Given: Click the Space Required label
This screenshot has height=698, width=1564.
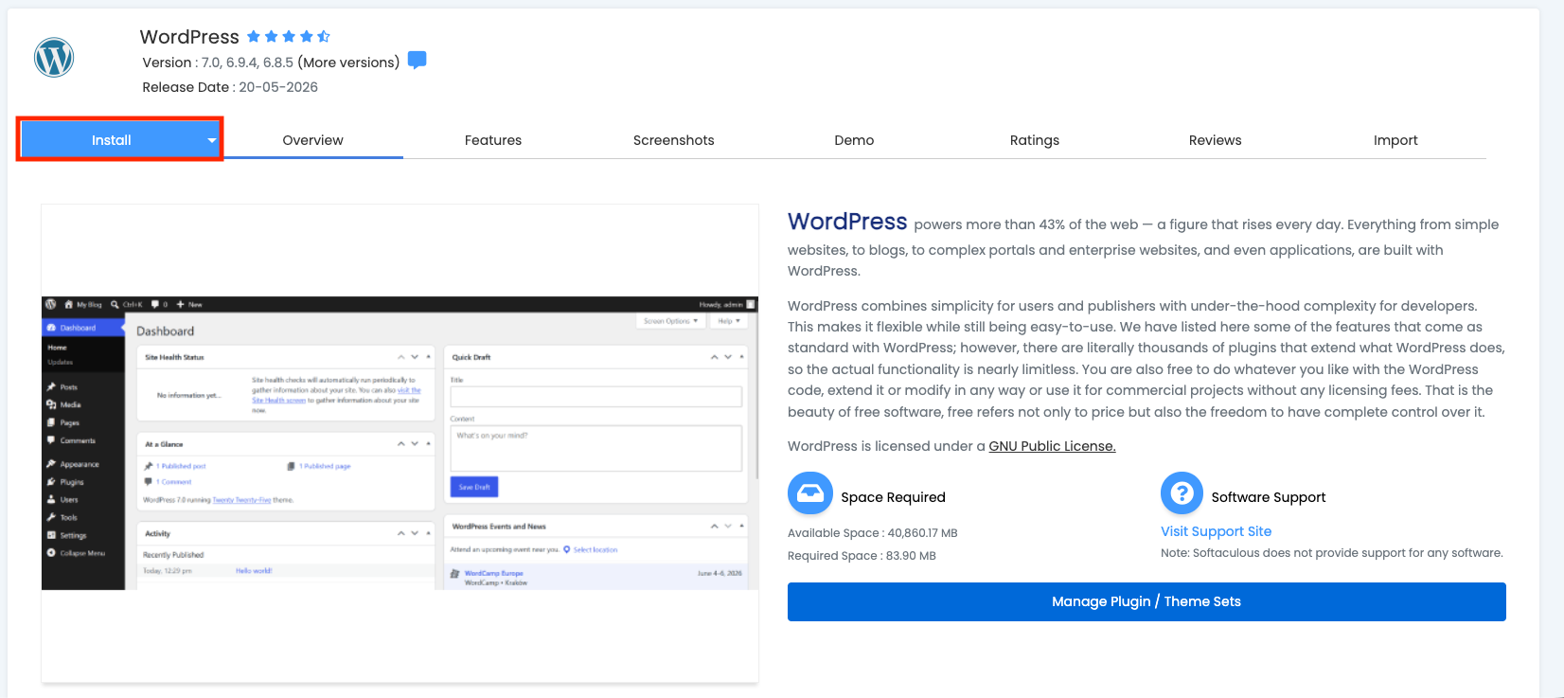Looking at the screenshot, I should (893, 497).
